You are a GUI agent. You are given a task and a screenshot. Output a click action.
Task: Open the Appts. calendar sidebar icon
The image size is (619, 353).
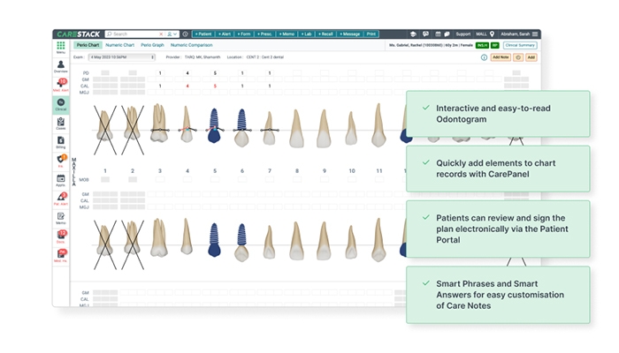(x=61, y=180)
